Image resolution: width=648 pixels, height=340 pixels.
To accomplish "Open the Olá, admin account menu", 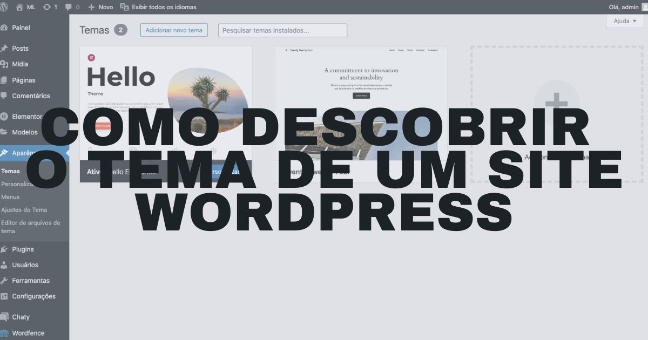I will coord(624,7).
